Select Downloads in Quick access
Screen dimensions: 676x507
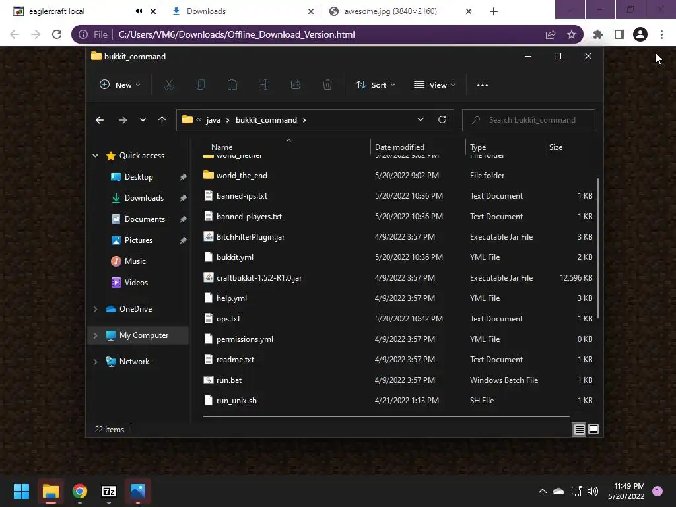pyautogui.click(x=144, y=198)
